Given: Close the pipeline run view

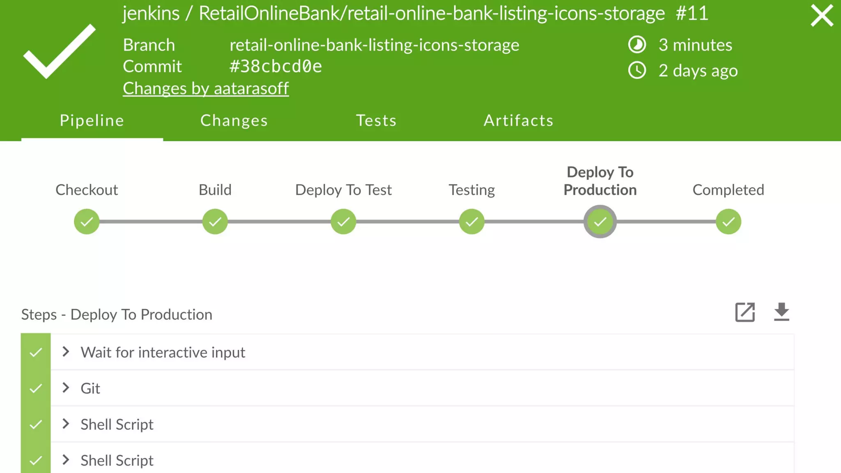Looking at the screenshot, I should pos(822,16).
